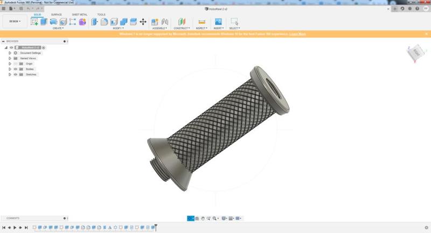
Task: Create a new sketch from the toolbar
Action: click(34, 22)
